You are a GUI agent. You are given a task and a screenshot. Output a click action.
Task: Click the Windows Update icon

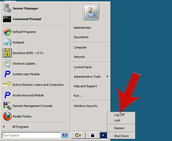click(7, 64)
